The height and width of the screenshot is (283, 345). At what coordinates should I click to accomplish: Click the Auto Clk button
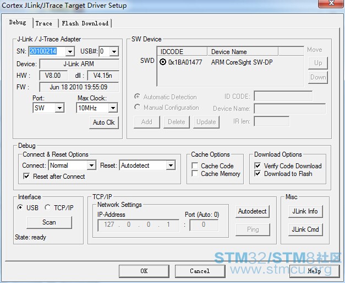(104, 122)
